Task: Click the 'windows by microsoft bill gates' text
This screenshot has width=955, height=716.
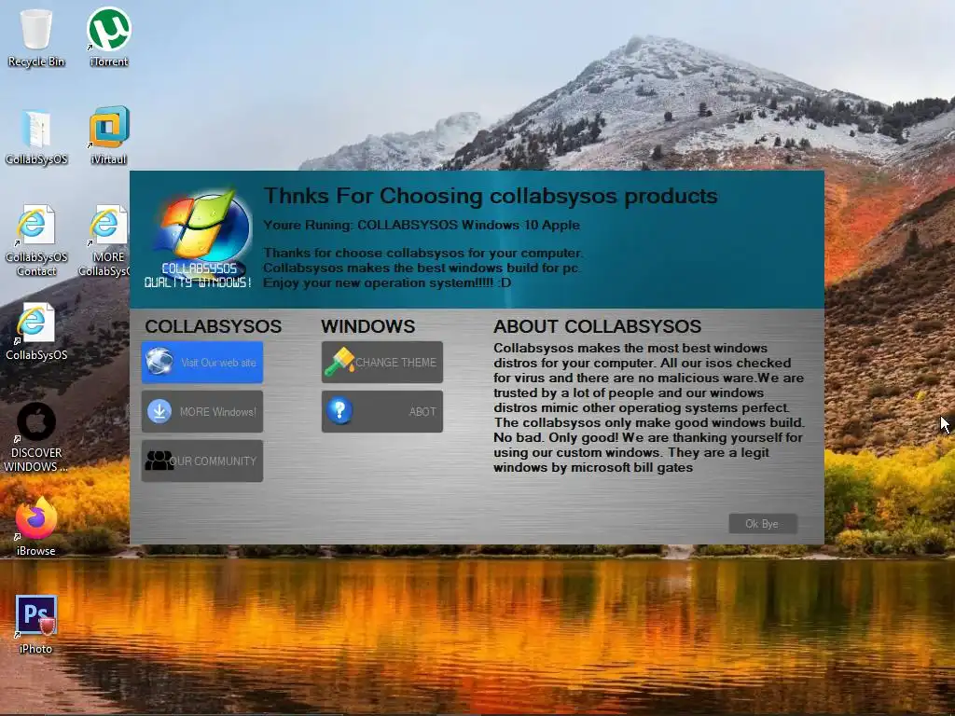Action: pos(593,468)
